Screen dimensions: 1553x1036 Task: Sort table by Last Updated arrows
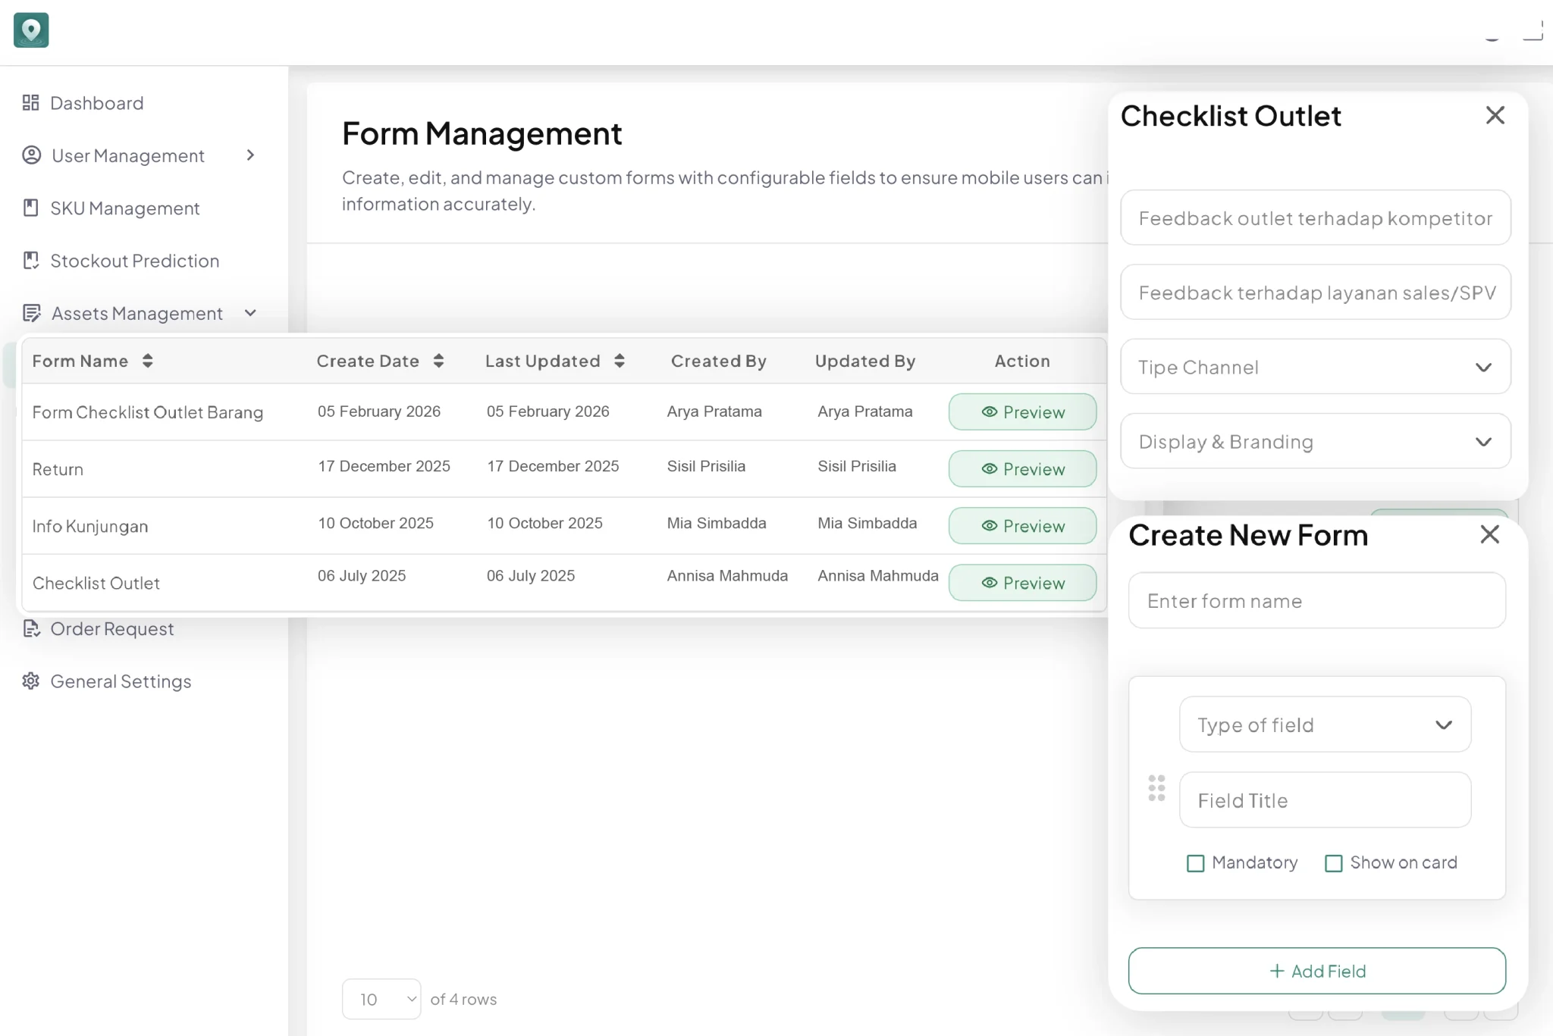620,362
